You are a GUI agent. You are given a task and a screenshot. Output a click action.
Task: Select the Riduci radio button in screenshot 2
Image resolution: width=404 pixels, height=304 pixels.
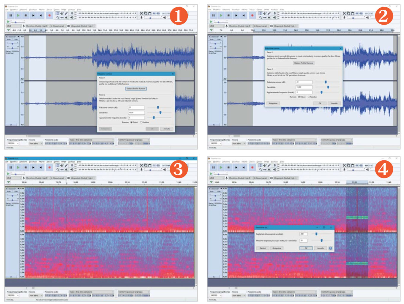[x=299, y=97]
